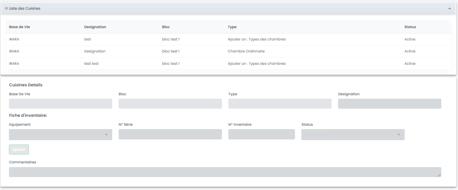The image size is (458, 190).
Task: Select the 'test test' table row
Action: [x=91, y=64]
